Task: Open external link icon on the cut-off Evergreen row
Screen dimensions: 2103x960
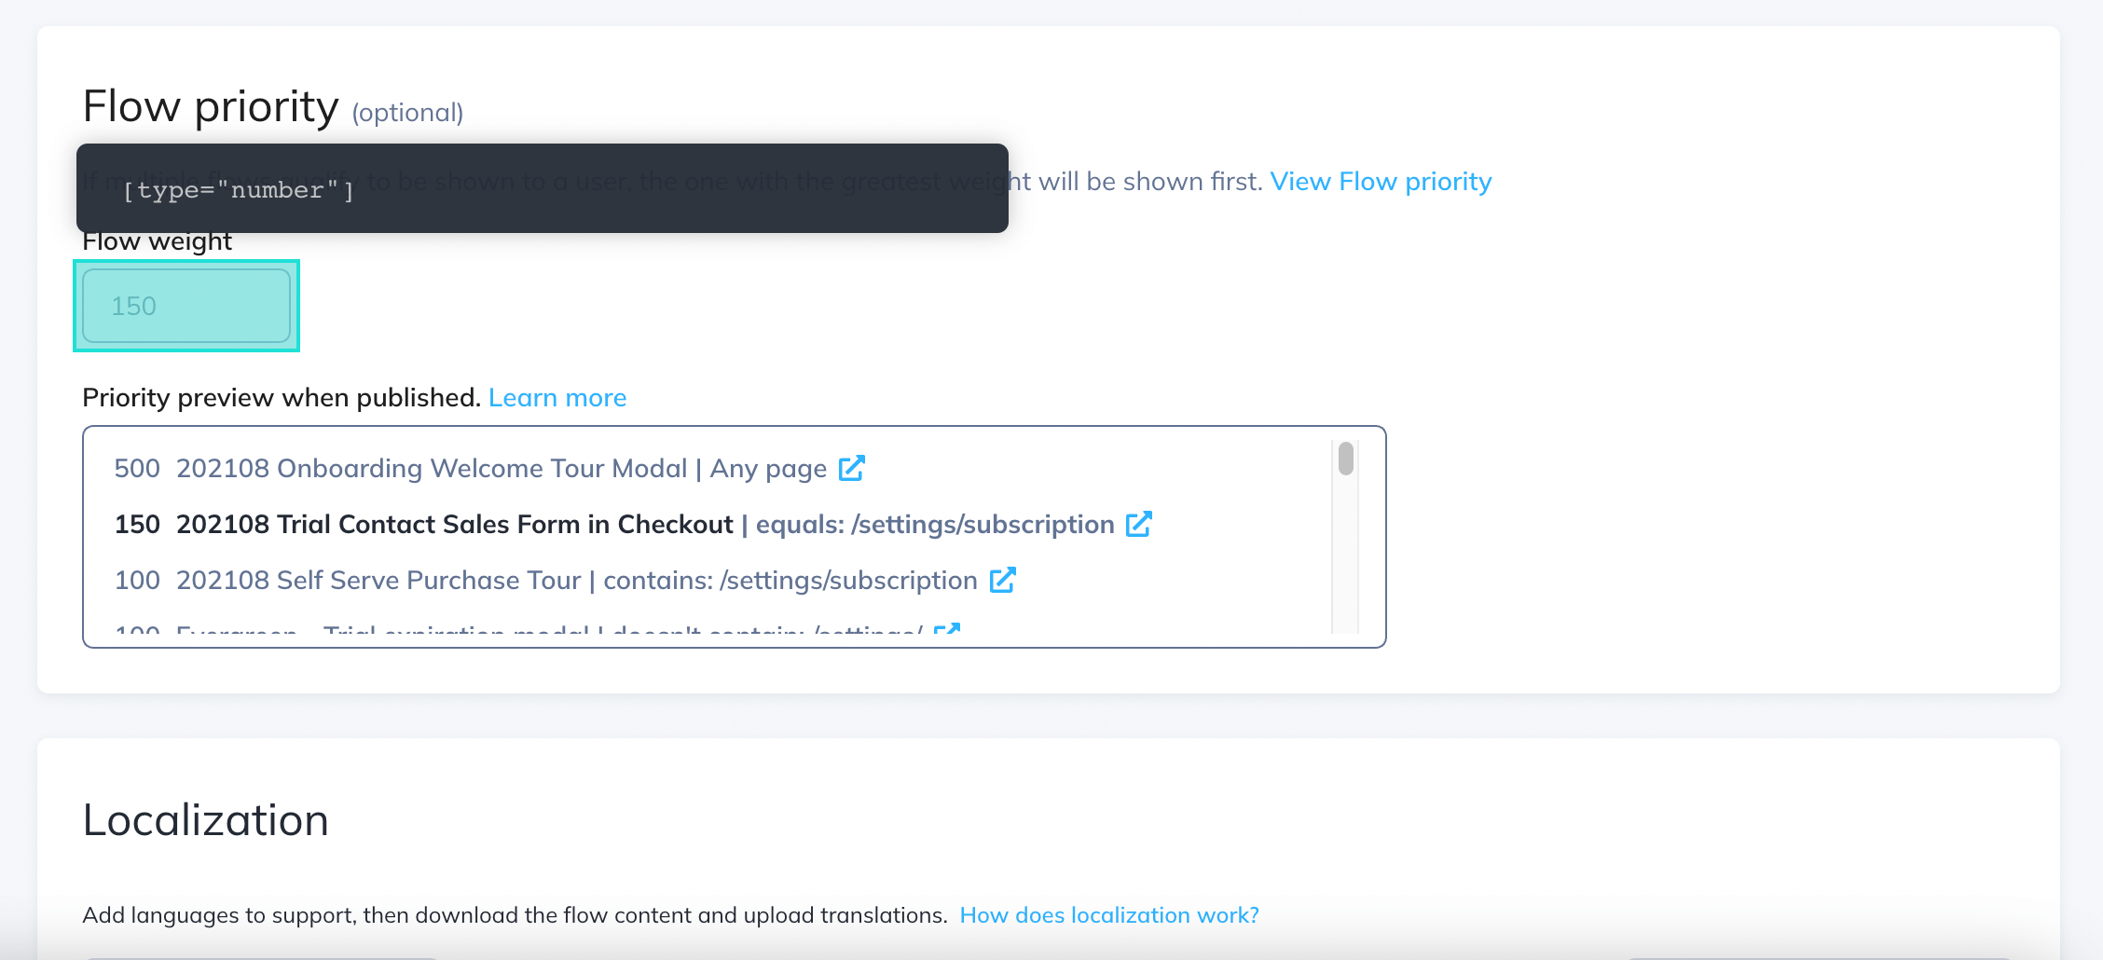Action: tap(947, 629)
